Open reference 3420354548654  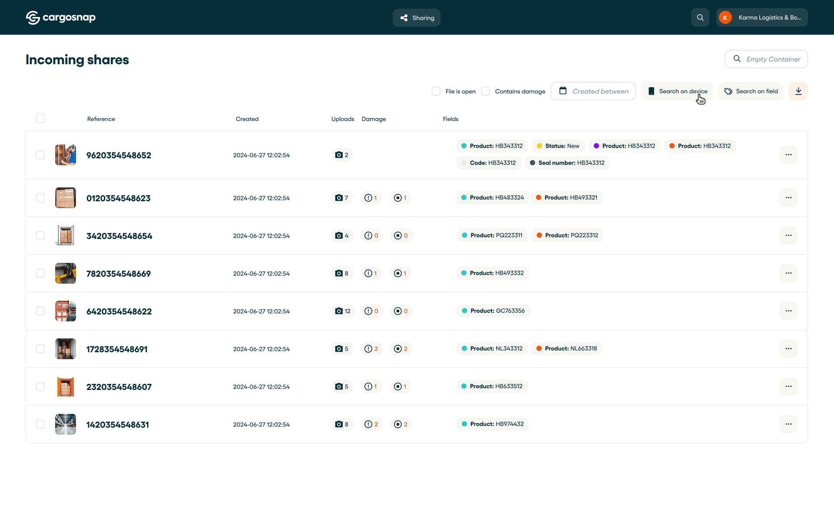(x=119, y=236)
